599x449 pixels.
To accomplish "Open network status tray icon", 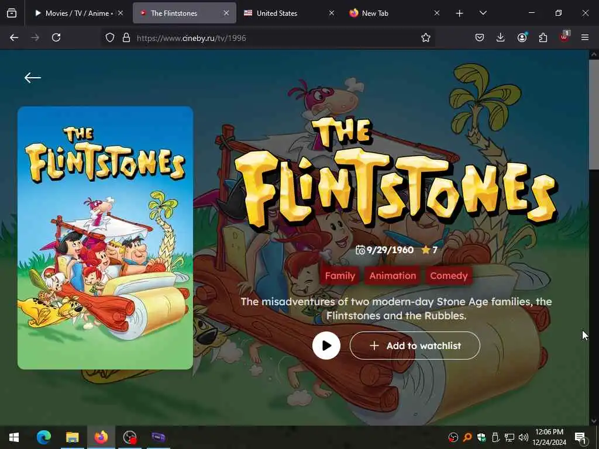I will pyautogui.click(x=510, y=437).
